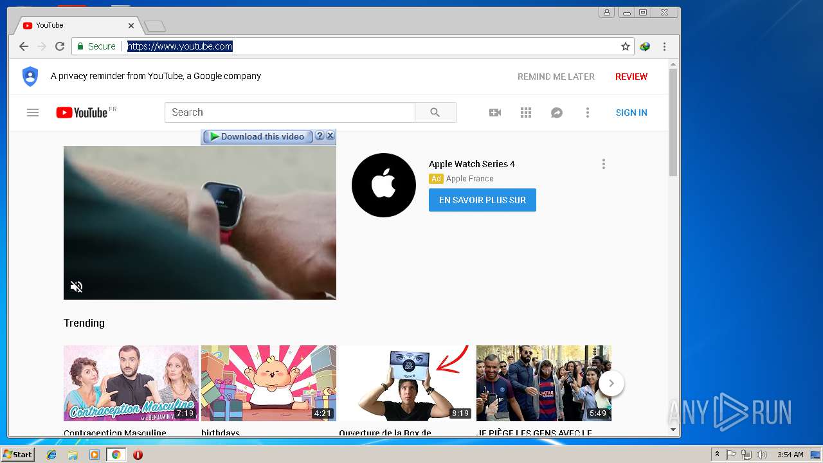Open Opera taskbar icon
The height and width of the screenshot is (463, 823).
[x=138, y=455]
